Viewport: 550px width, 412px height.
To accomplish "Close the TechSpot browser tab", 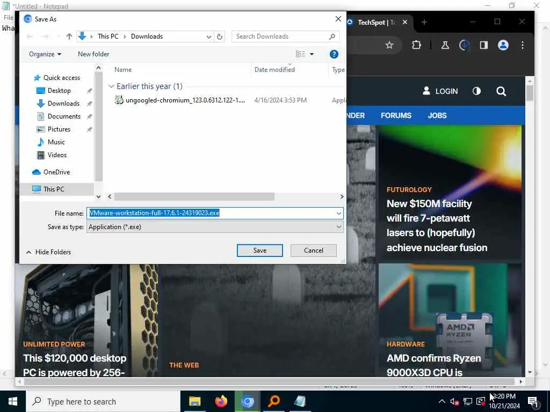I will coord(405,22).
